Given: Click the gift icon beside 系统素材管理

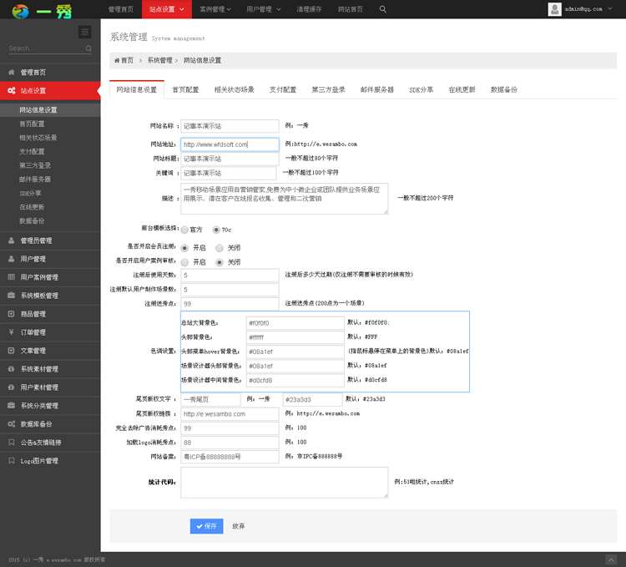Looking at the screenshot, I should tap(11, 369).
